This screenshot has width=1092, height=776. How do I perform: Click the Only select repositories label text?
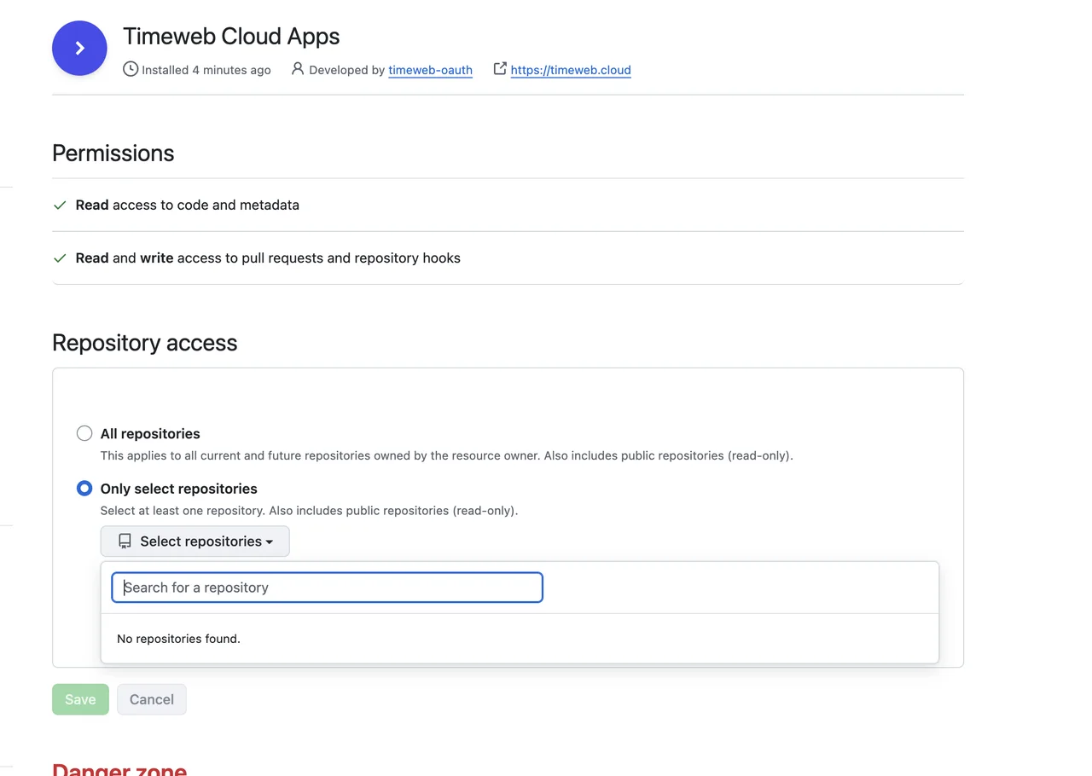[x=179, y=489]
